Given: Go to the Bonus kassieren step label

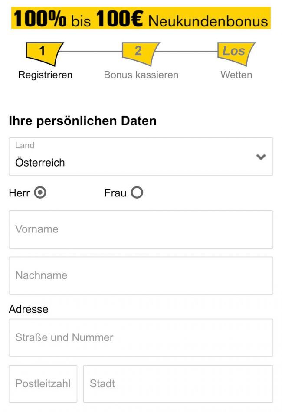Looking at the screenshot, I should tap(141, 75).
